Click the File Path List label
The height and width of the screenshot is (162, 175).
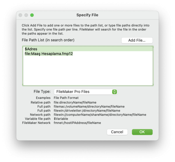(x=48, y=40)
